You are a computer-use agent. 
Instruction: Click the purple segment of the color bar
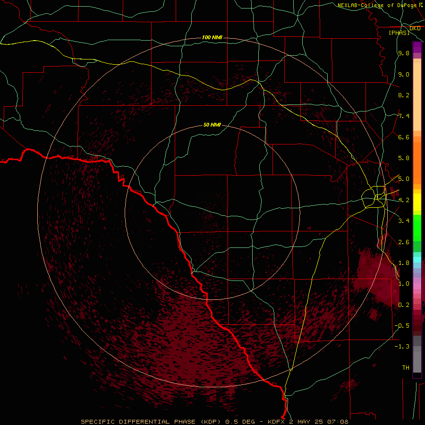coord(417,47)
